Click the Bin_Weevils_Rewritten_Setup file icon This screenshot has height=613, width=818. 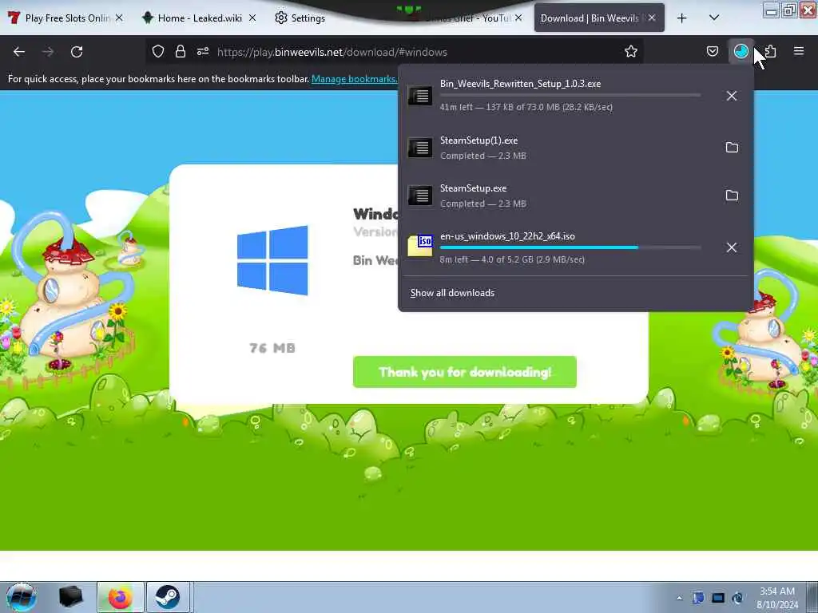[x=420, y=96]
